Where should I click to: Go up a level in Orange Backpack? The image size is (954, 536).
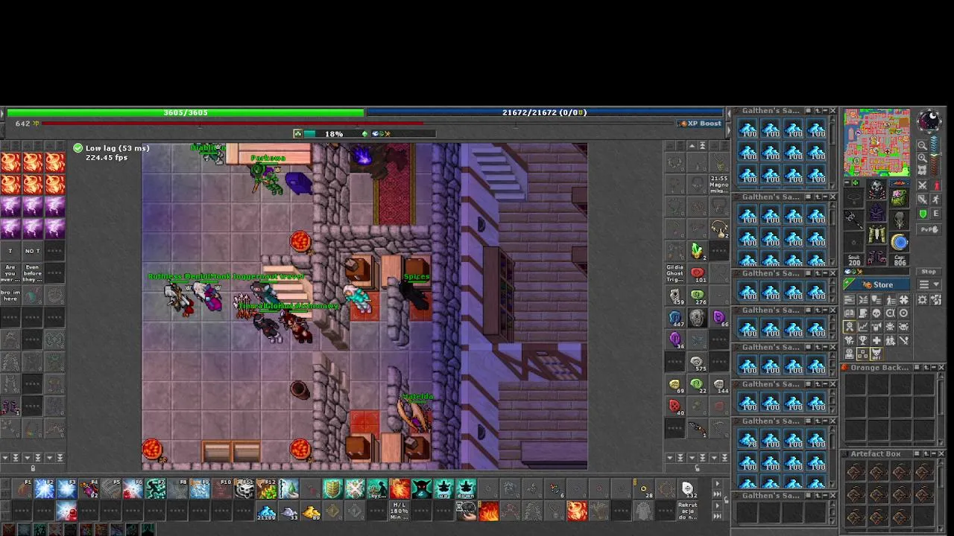(925, 368)
